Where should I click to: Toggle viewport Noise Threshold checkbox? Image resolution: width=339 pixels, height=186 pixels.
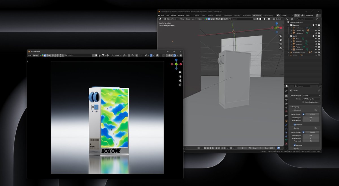(x=303, y=114)
